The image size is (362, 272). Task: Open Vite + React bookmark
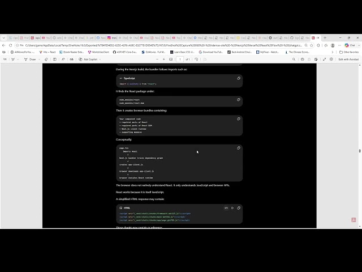pos(48,52)
